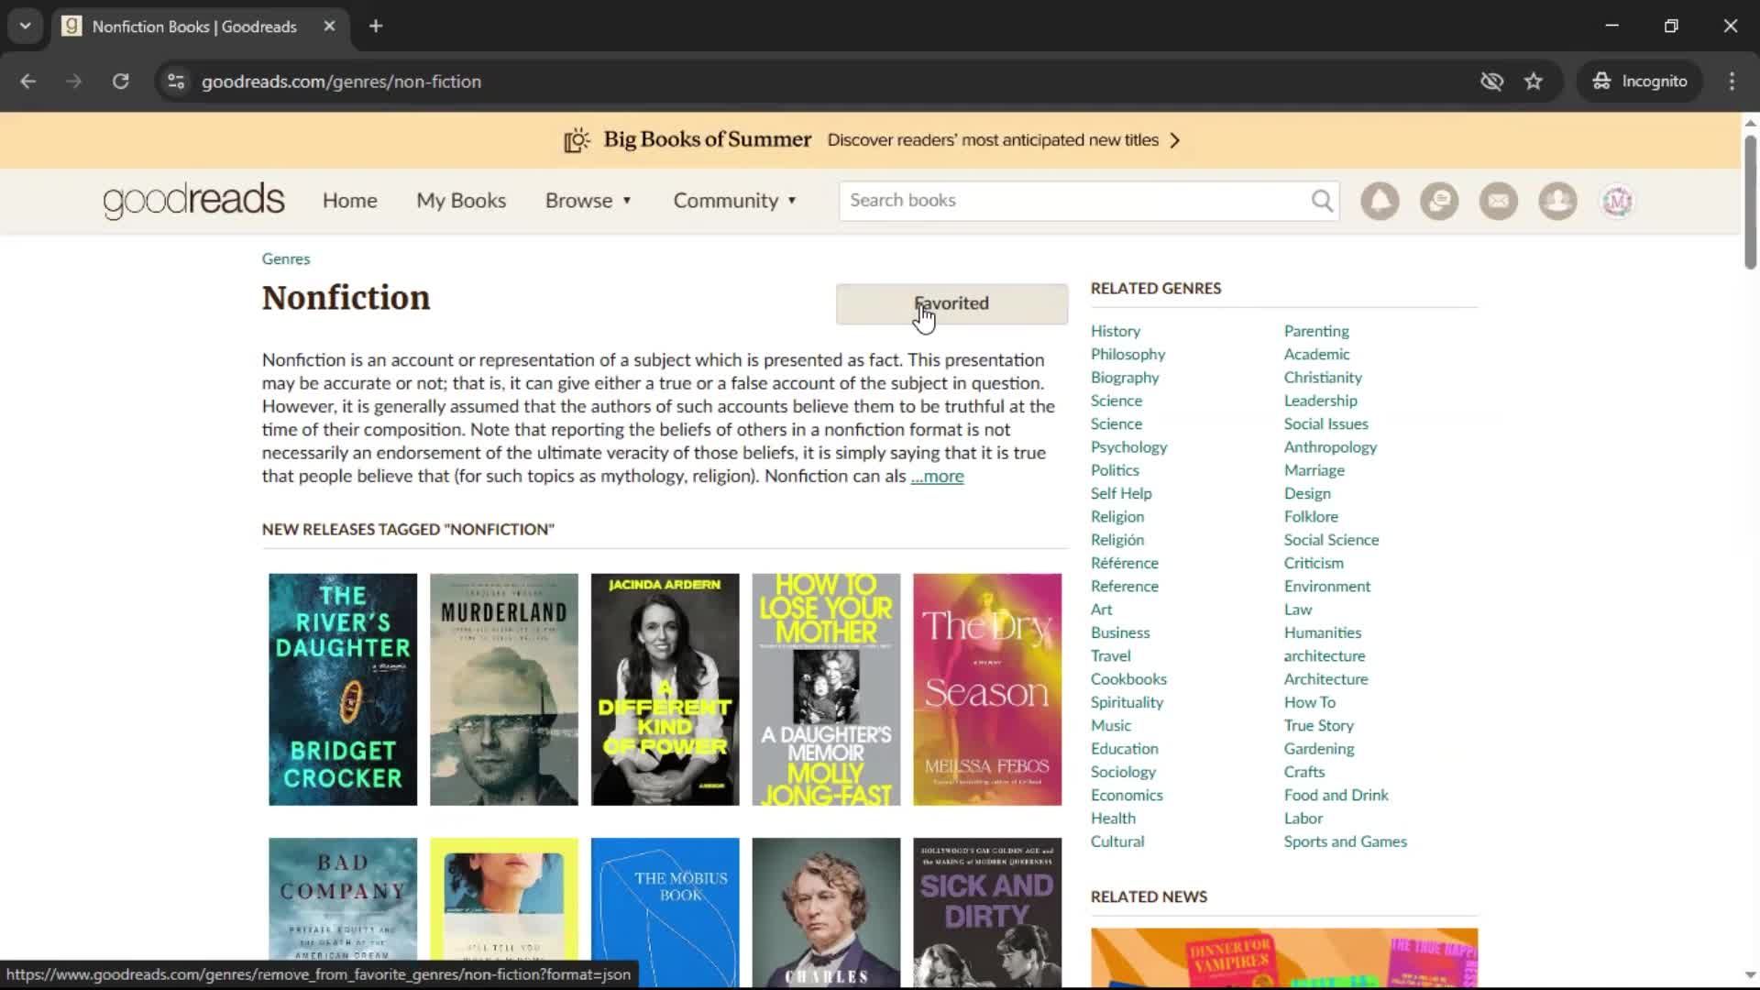Open the Leadership genre link
Viewport: 1760px width, 990px height.
click(1320, 401)
